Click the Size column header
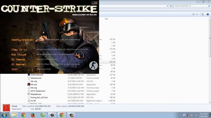 click(106, 19)
